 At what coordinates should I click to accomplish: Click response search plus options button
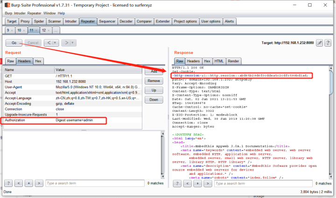coord(197,184)
